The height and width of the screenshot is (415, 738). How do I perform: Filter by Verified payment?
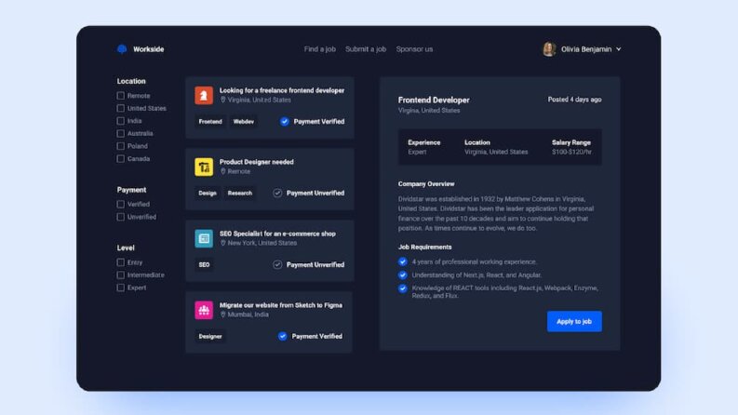120,204
